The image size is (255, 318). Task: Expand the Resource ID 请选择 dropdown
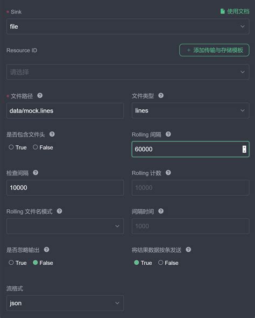click(127, 72)
